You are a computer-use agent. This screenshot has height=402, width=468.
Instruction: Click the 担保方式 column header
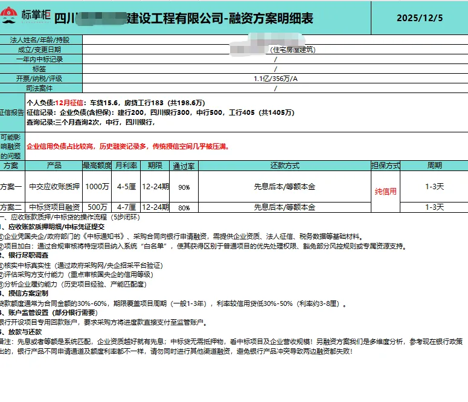386,166
